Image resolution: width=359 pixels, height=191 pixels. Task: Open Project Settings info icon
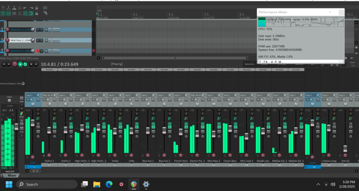[20, 8]
